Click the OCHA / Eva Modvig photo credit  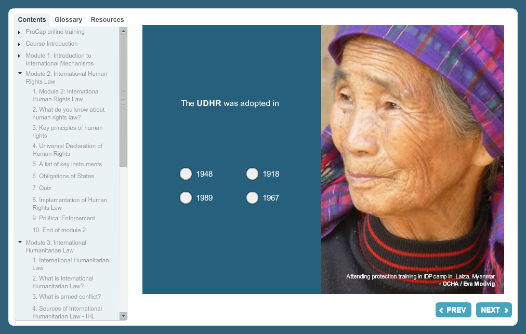pyautogui.click(x=467, y=284)
